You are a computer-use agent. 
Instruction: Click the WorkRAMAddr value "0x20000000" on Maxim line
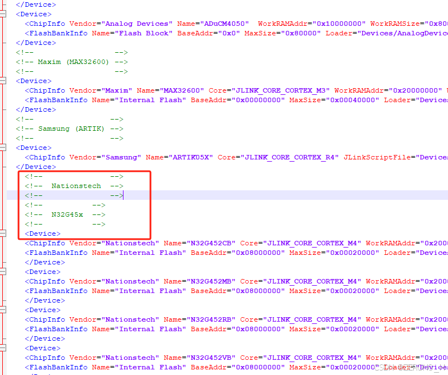coord(415,90)
